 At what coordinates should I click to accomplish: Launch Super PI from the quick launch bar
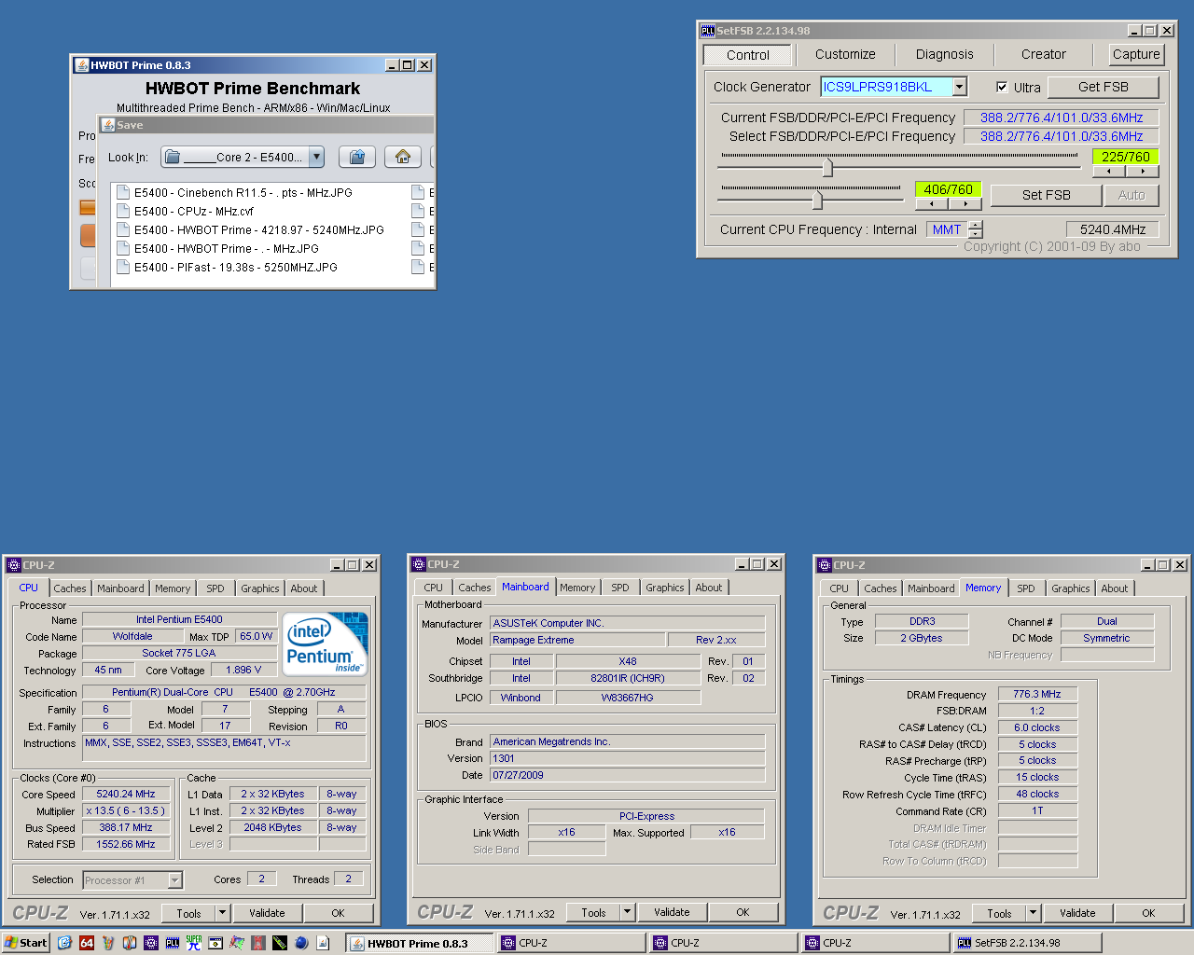[x=194, y=943]
